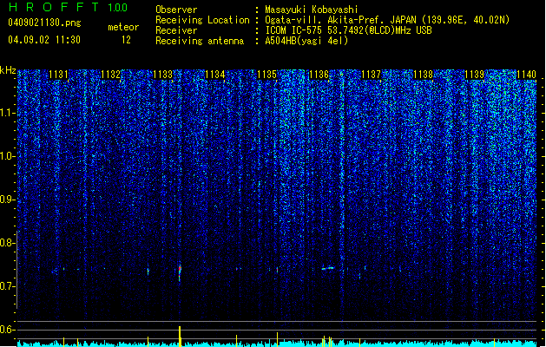Click the A504HB(yagi 4el) antenna text

(x=306, y=41)
